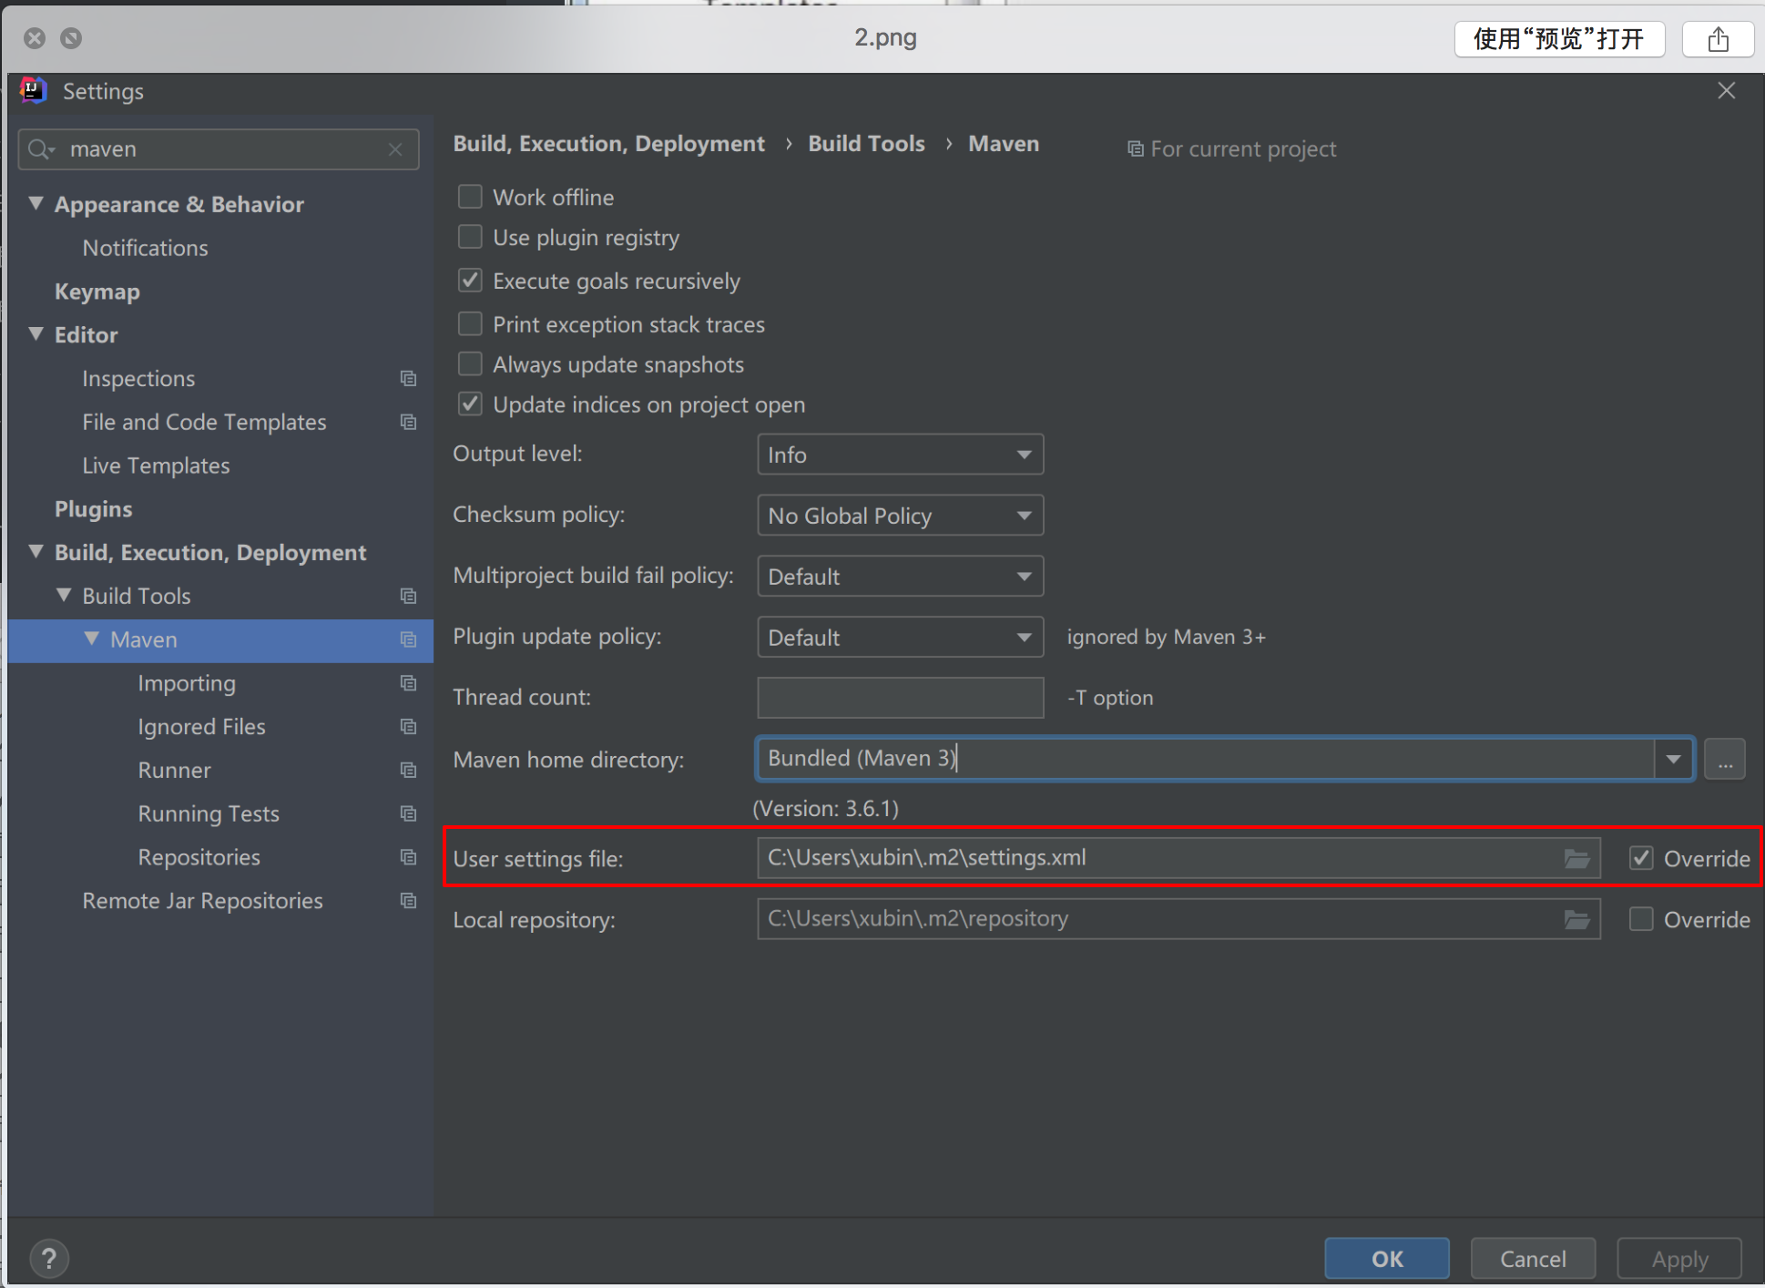This screenshot has width=1765, height=1288.
Task: Click the share icon in the title bar
Action: 1718,39
